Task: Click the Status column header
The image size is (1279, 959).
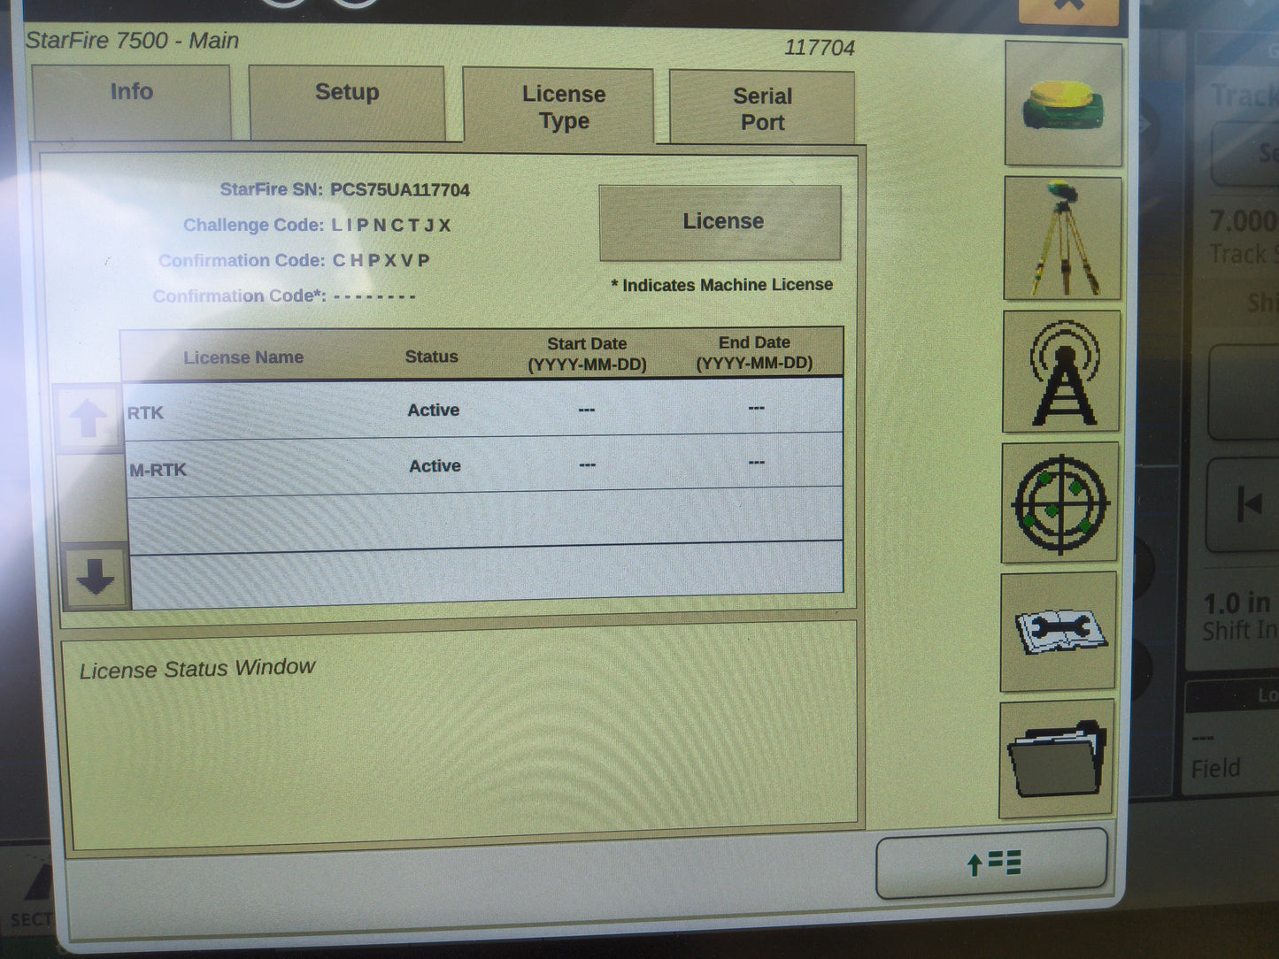Action: click(431, 357)
